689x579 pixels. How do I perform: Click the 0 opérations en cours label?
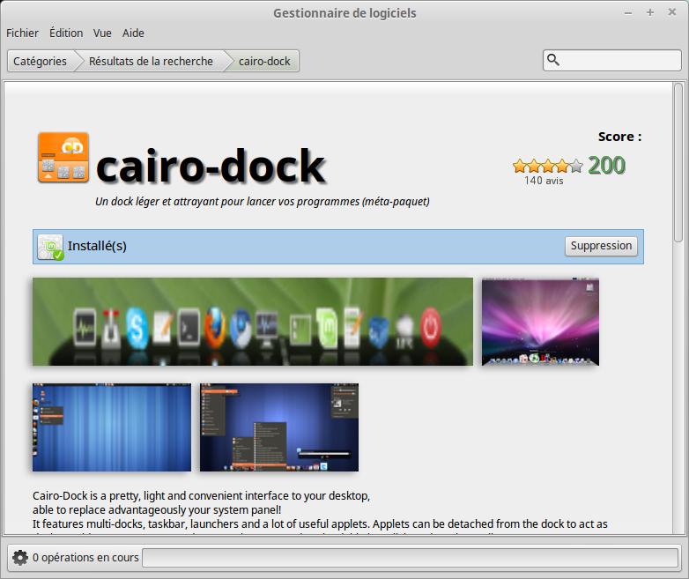(x=85, y=558)
